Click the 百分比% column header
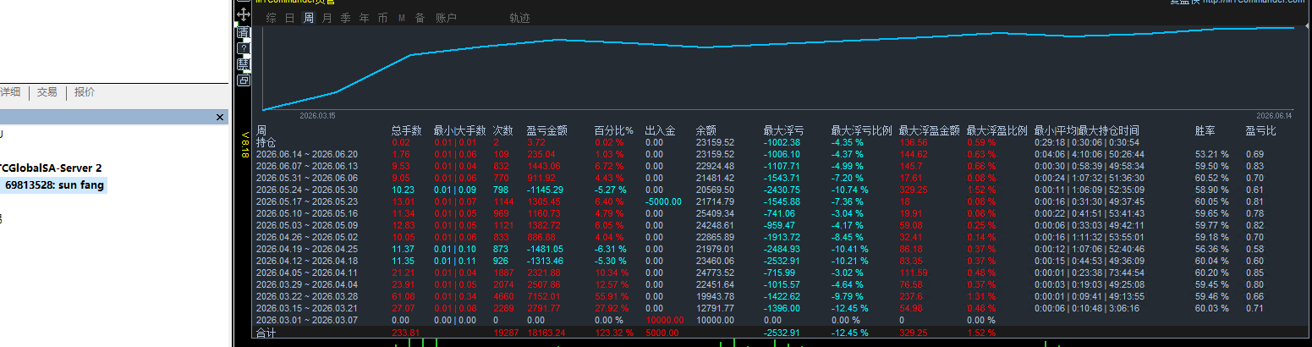This screenshot has width=1312, height=347. (x=613, y=130)
